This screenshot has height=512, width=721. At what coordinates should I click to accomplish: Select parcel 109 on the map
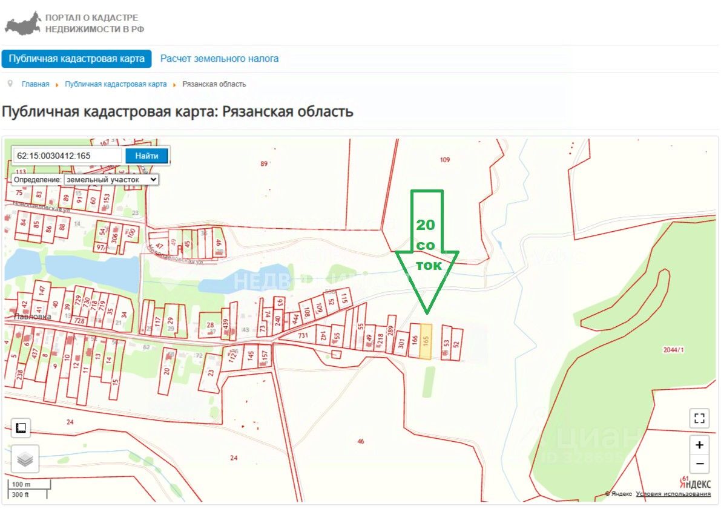(445, 160)
